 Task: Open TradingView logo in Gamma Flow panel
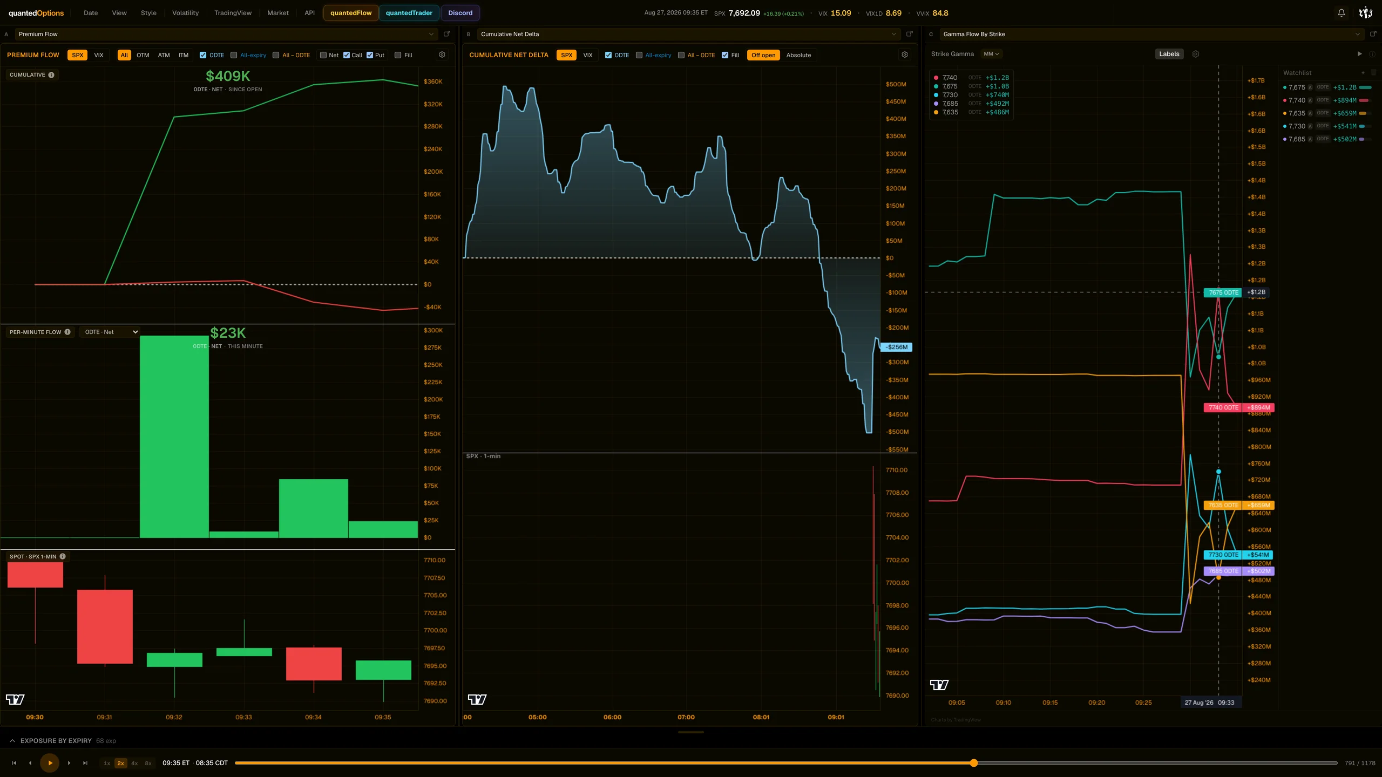click(939, 685)
